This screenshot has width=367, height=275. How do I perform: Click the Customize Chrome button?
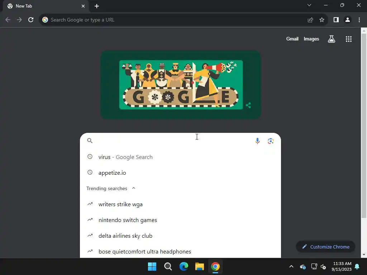point(325,247)
